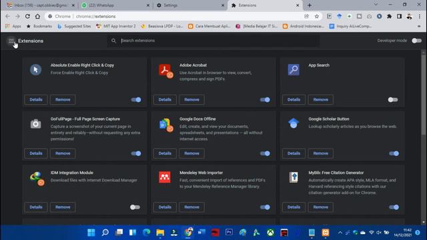Open the Chrome three-dot menu
This screenshot has width=427, height=240.
point(420,16)
